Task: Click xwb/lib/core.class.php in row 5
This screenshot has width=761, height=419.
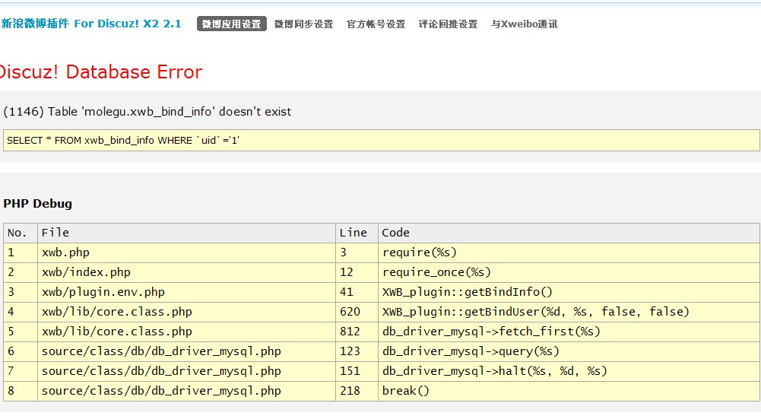Action: point(186,332)
